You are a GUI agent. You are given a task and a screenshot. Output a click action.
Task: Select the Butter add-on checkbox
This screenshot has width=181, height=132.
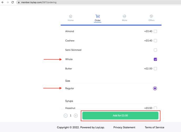pos(155,69)
